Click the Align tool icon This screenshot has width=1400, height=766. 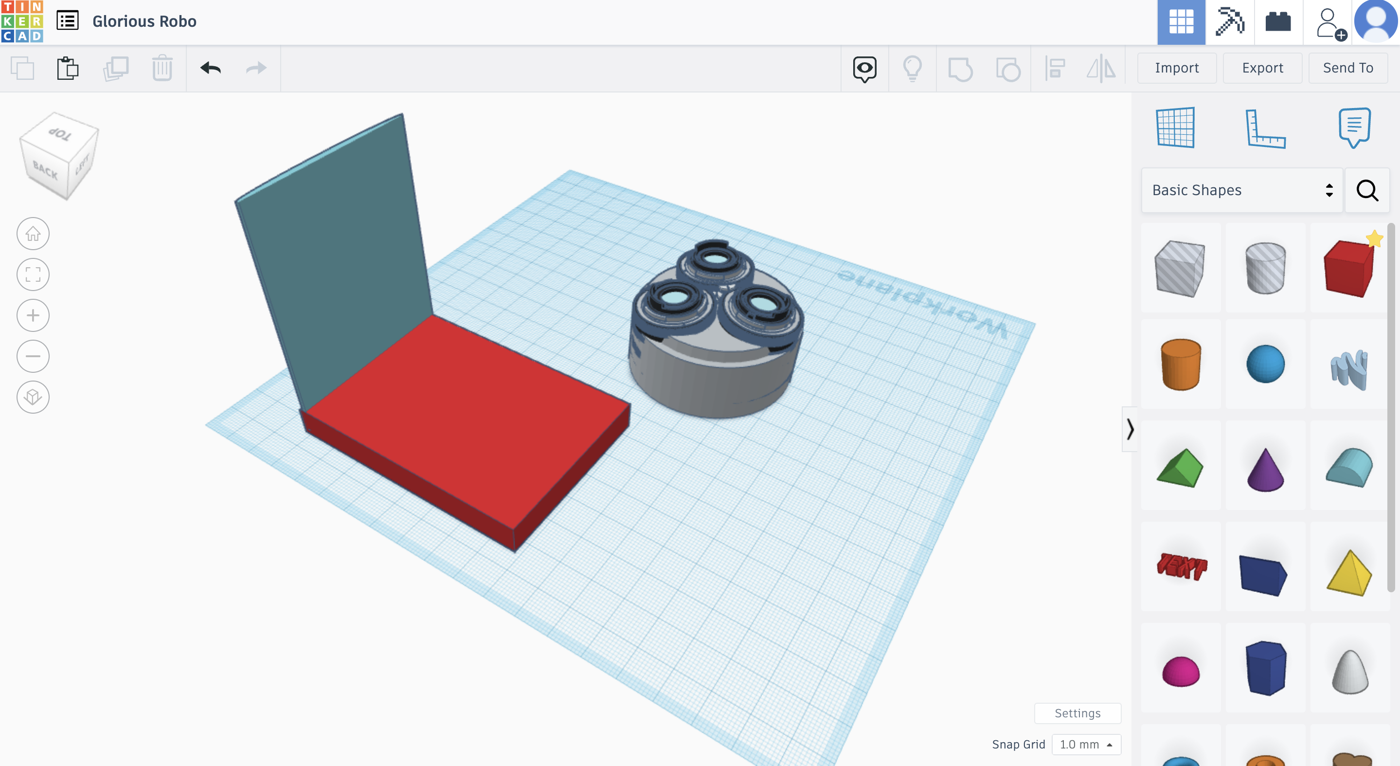point(1056,68)
